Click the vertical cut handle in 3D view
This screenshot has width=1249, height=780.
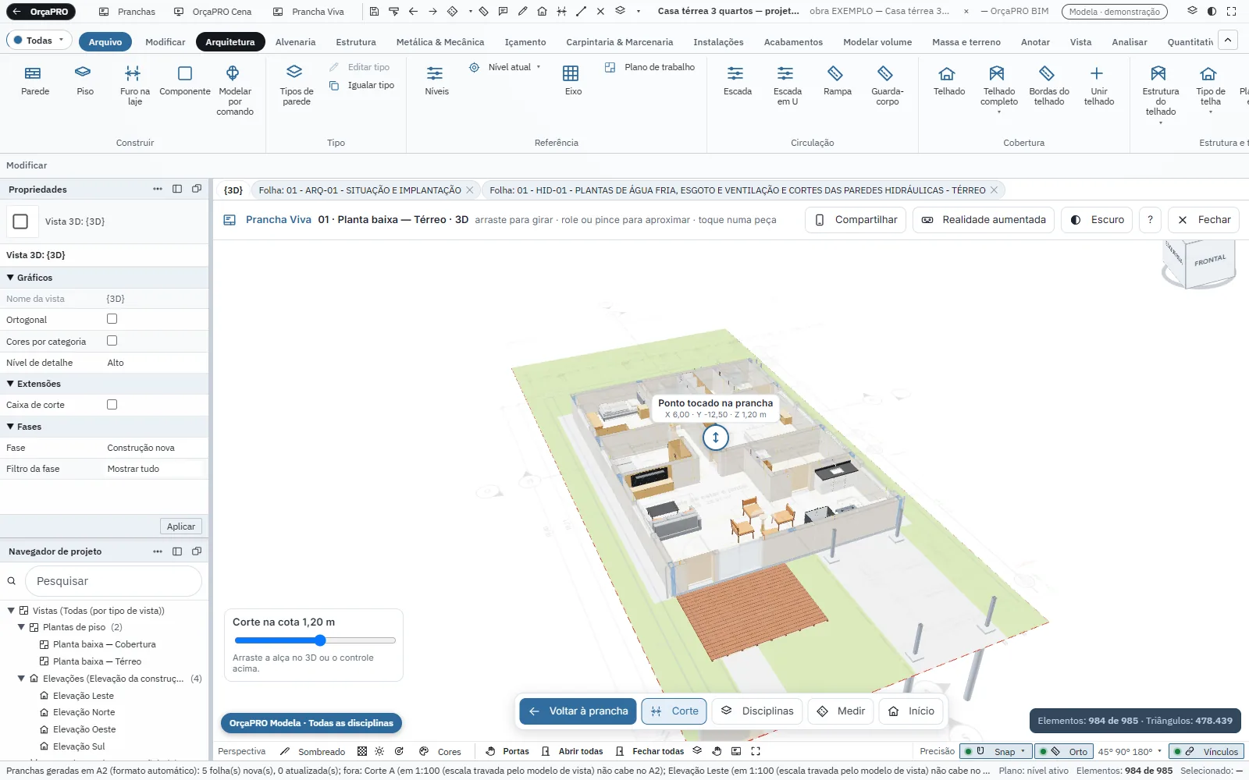[x=715, y=438]
